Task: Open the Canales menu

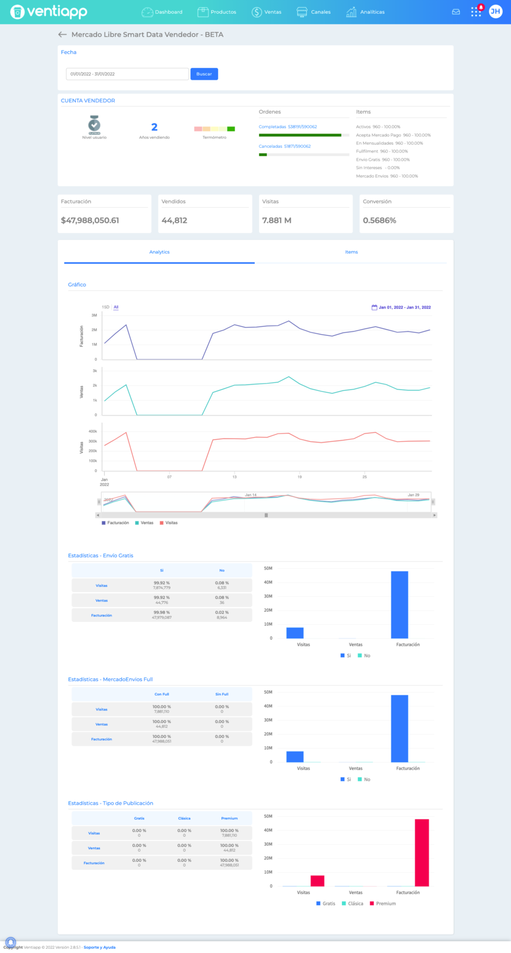Action: 313,12
